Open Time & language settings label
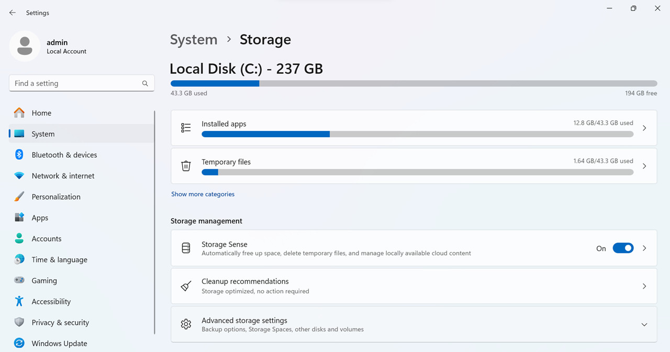670x352 pixels. click(59, 259)
